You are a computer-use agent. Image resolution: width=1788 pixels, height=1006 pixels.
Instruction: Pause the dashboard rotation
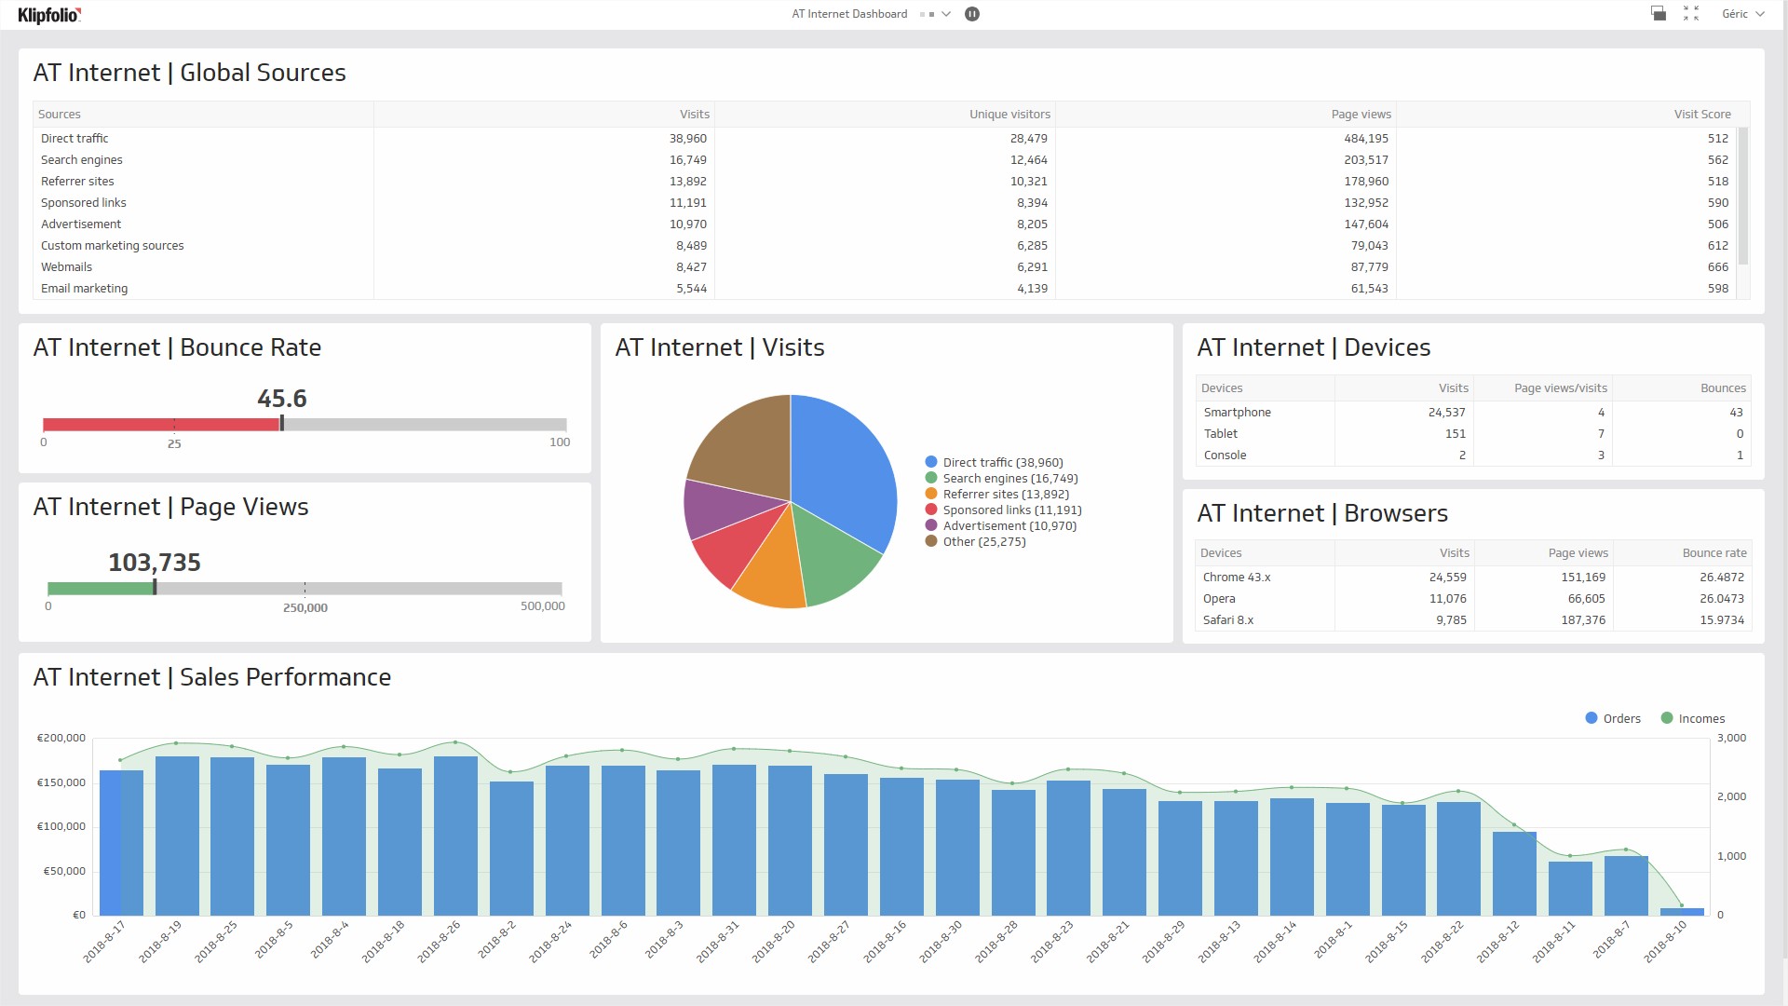[972, 14]
